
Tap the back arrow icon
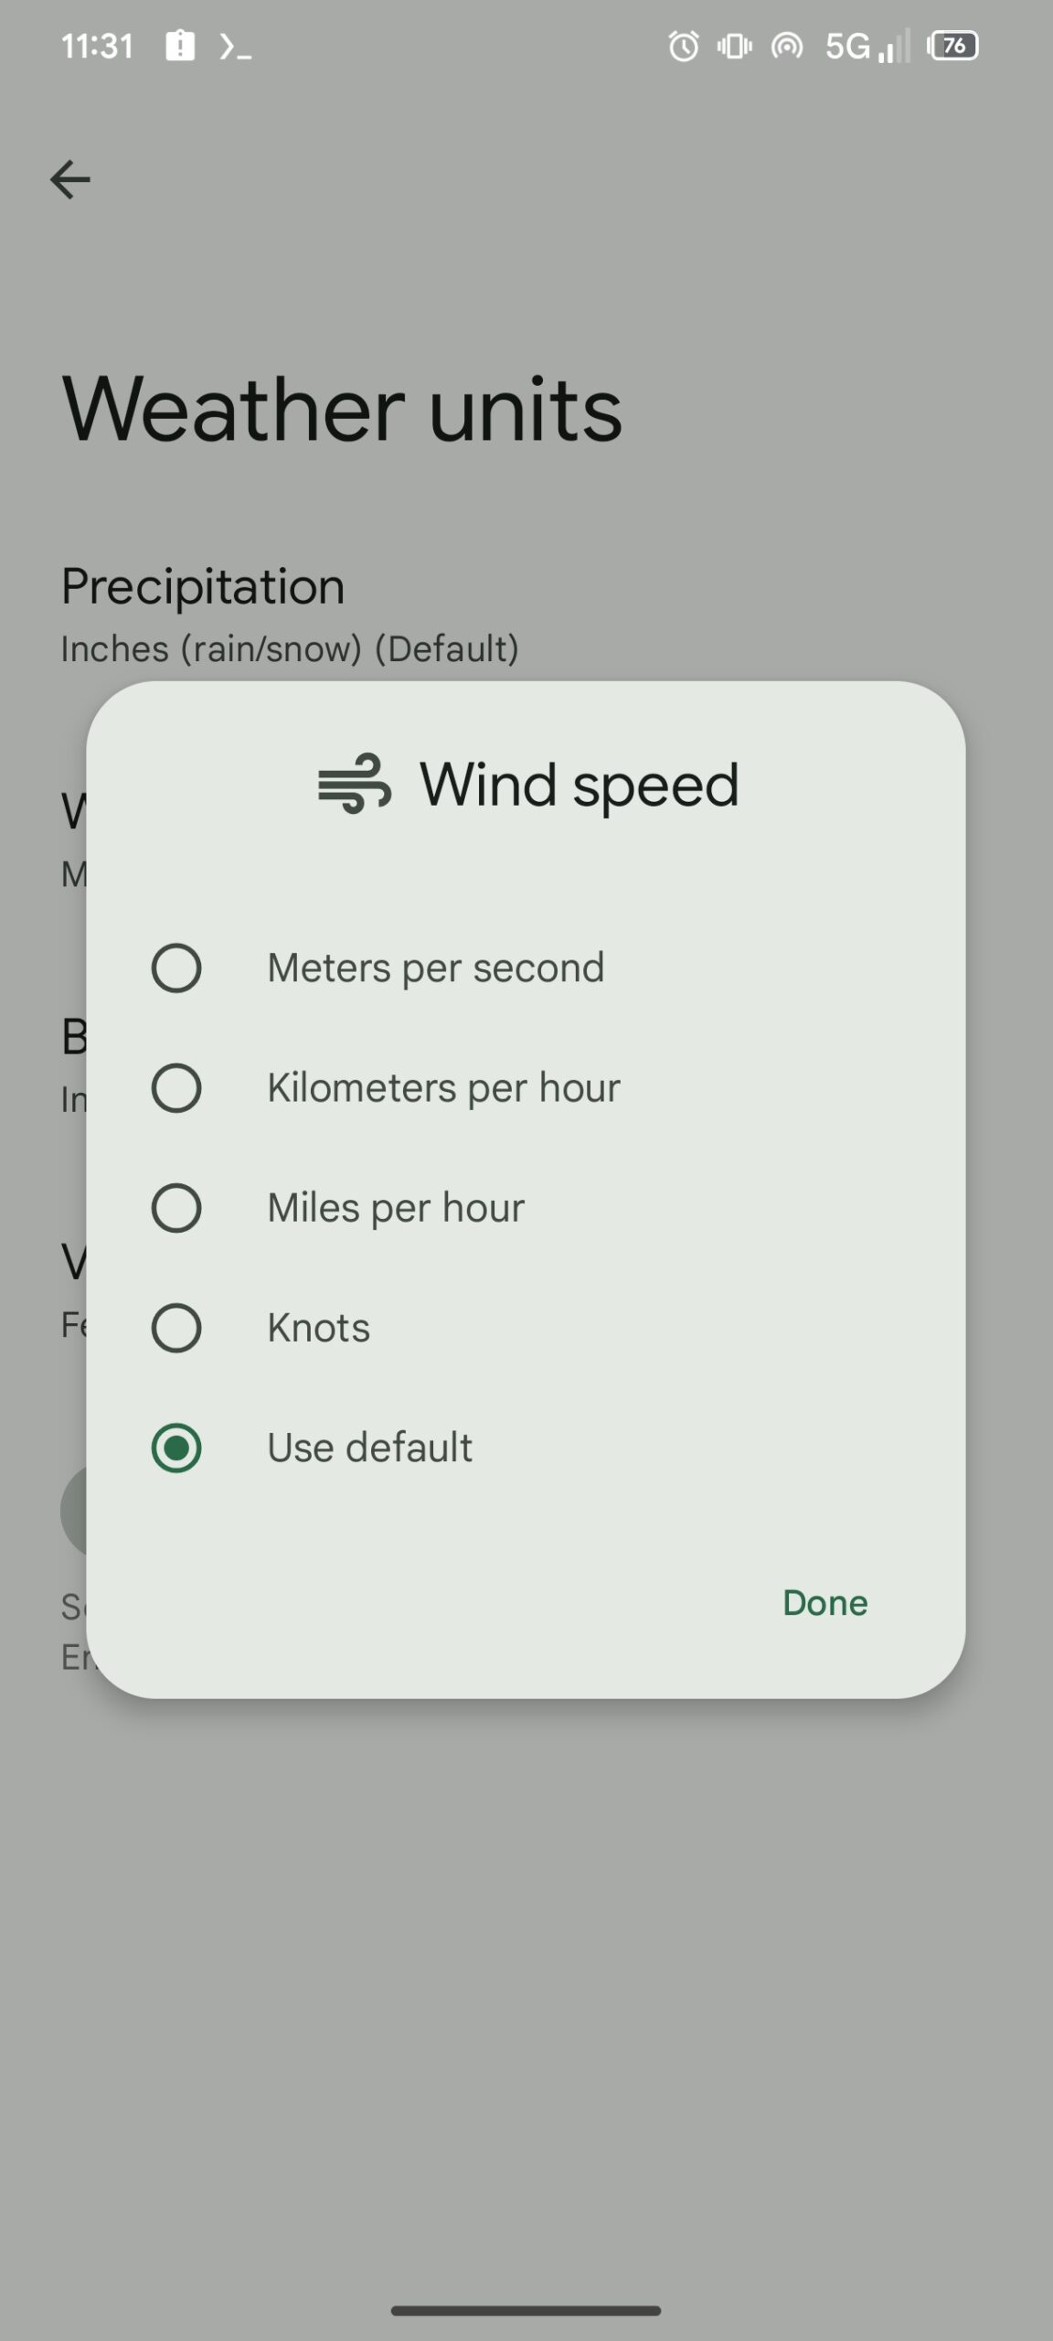70,179
